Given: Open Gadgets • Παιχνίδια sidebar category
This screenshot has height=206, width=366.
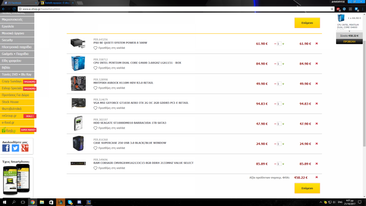Looking at the screenshot, I should (x=17, y=54).
